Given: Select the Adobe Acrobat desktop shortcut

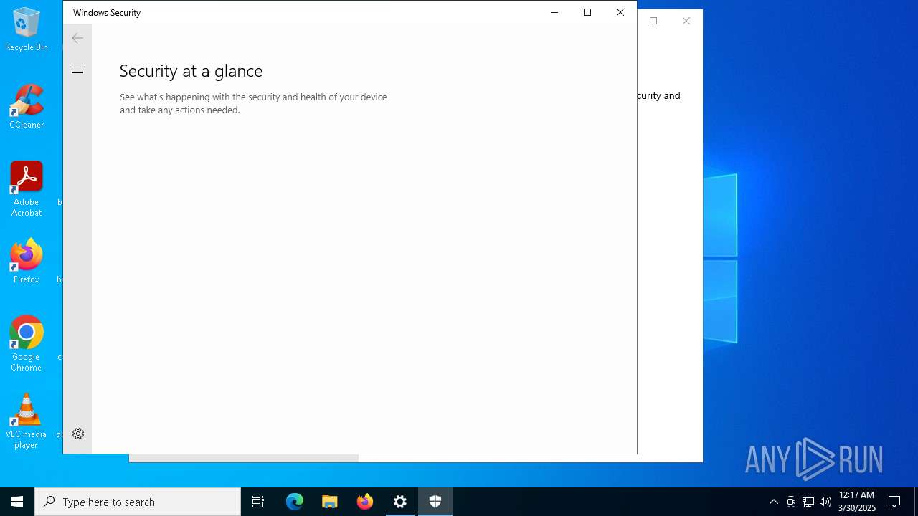Looking at the screenshot, I should pos(27,189).
